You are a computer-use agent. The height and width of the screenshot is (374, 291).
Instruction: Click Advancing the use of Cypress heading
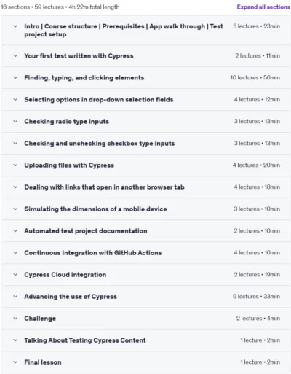click(x=71, y=297)
